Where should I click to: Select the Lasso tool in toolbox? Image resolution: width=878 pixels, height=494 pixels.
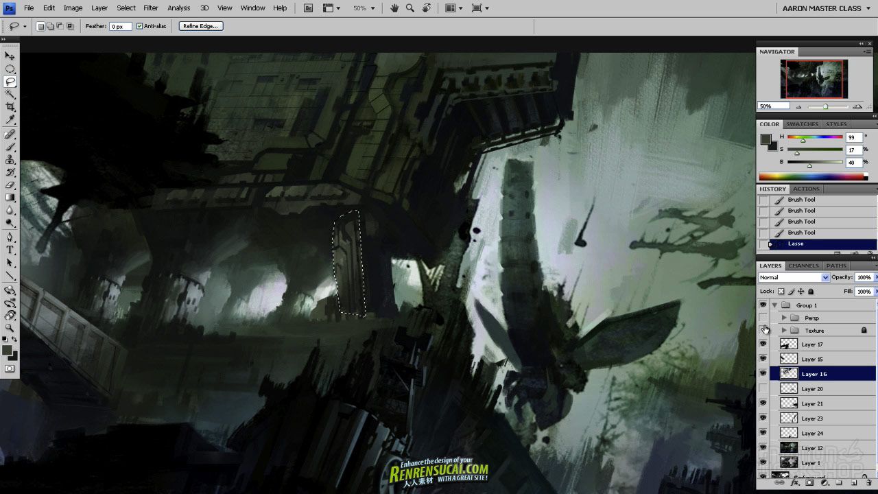(x=10, y=82)
